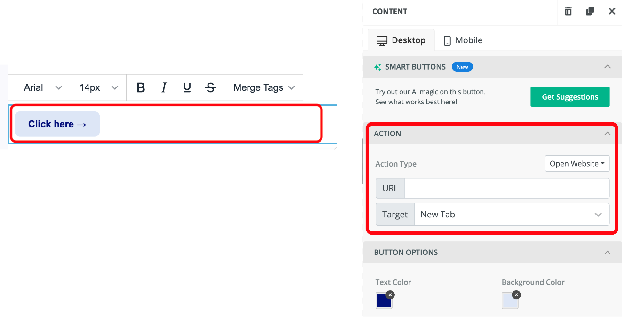This screenshot has width=625, height=318.
Task: Close the Content panel
Action: (612, 11)
